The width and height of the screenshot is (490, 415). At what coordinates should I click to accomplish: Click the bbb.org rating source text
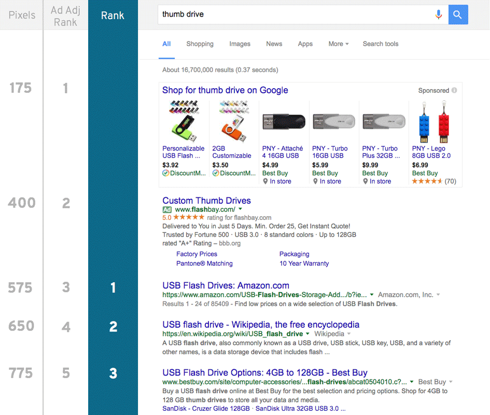(230, 243)
